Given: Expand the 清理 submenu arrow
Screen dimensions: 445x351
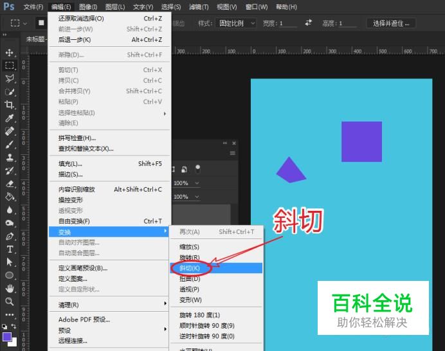Looking at the screenshot, I should tap(165, 303).
